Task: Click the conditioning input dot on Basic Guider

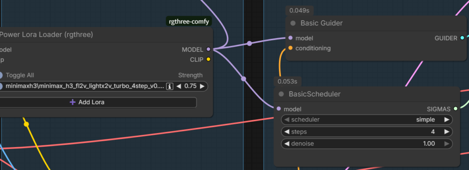Action: (x=290, y=48)
